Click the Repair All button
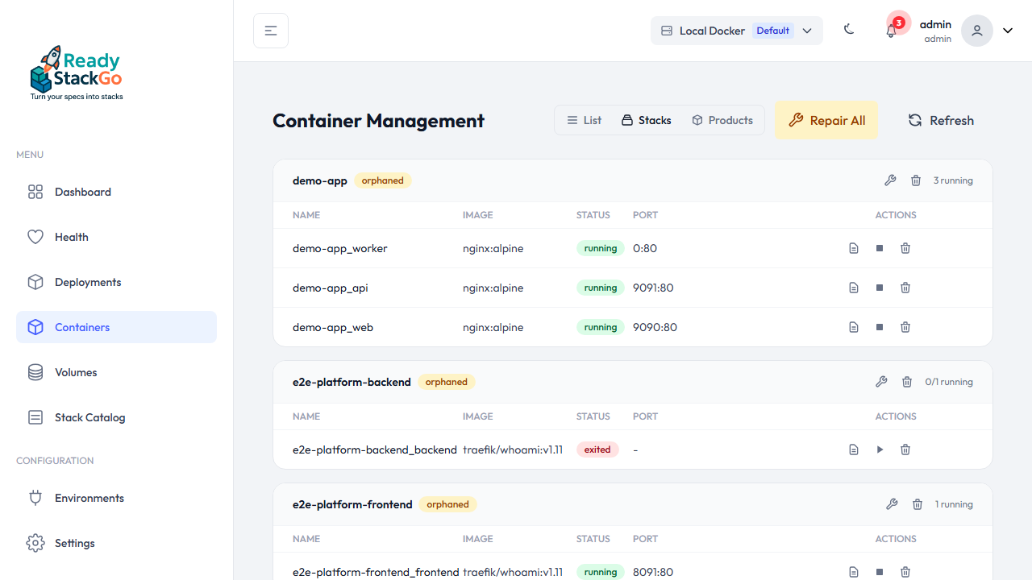 point(827,119)
